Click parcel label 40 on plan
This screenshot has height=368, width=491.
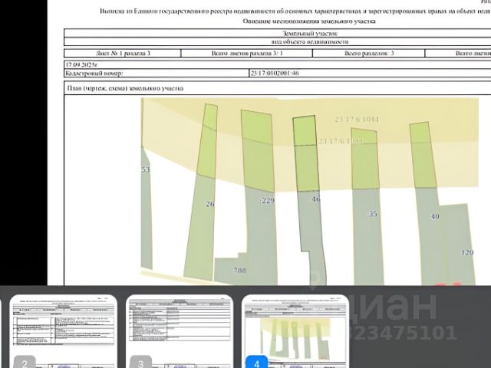[x=435, y=216]
